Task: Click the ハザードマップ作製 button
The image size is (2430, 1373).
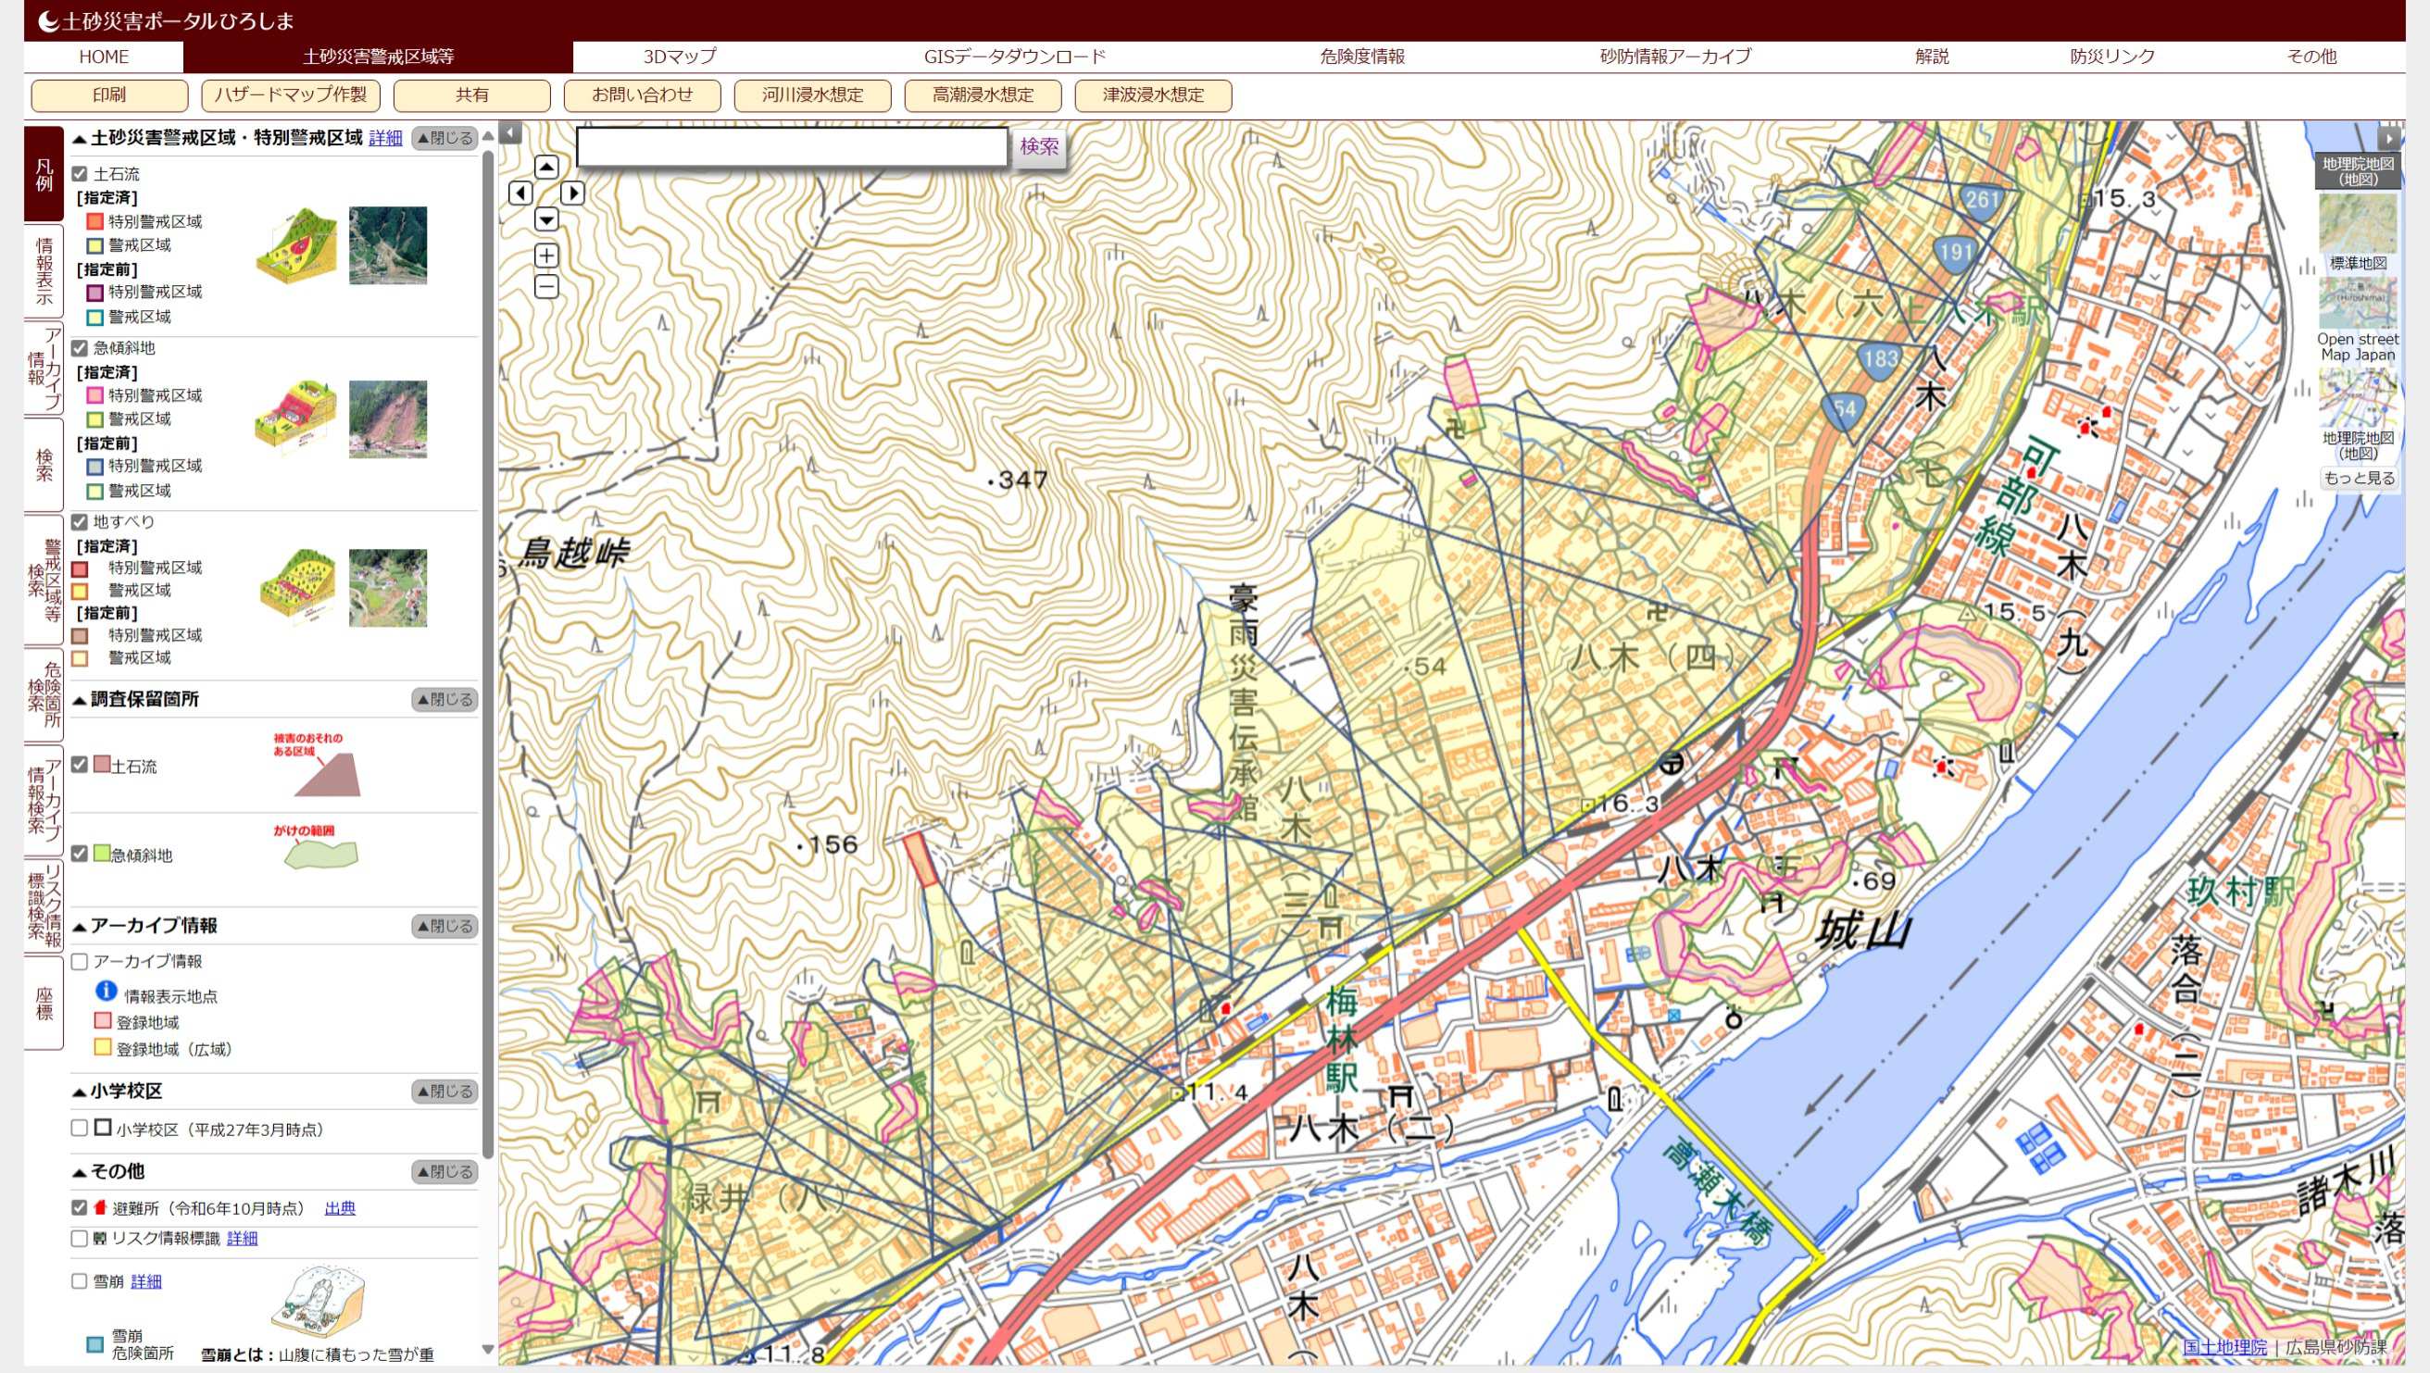Action: pyautogui.click(x=291, y=95)
